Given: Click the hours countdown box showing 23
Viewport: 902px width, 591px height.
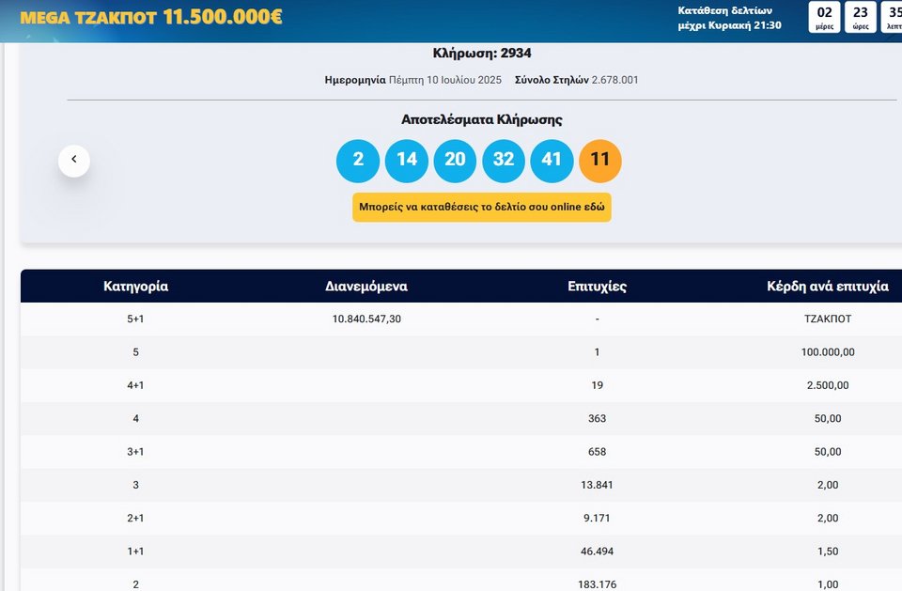Looking at the screenshot, I should click(860, 17).
